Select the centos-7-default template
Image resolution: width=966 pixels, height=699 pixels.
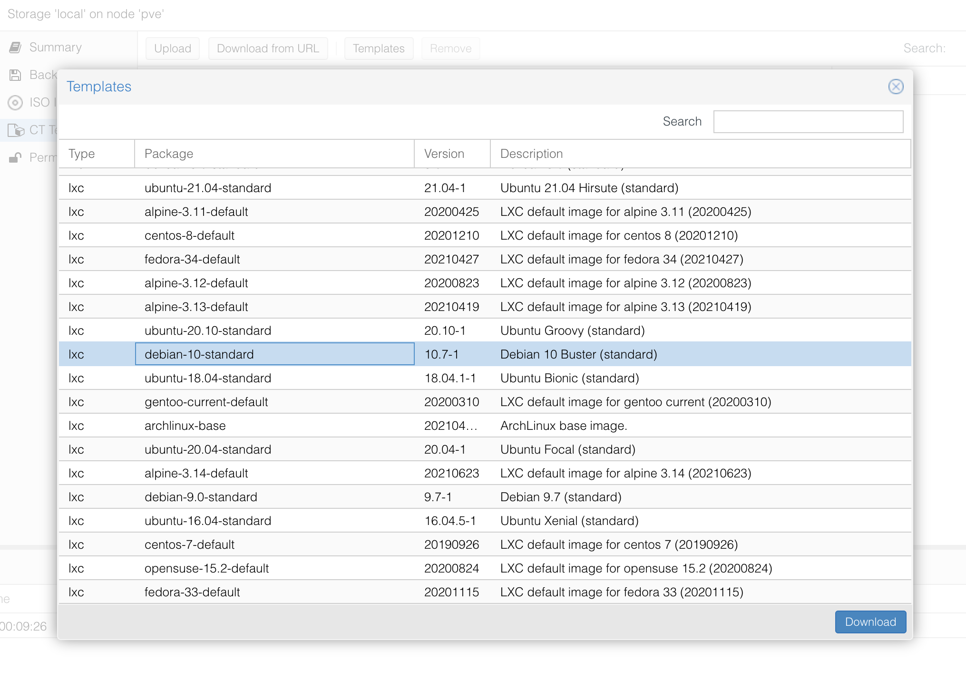(485, 544)
